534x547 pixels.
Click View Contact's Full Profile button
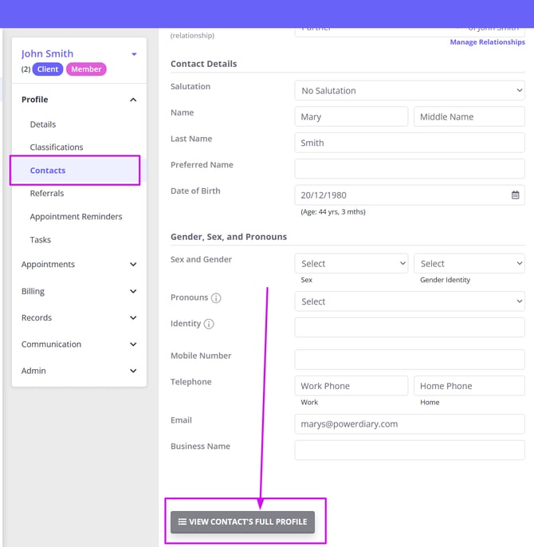tap(243, 522)
